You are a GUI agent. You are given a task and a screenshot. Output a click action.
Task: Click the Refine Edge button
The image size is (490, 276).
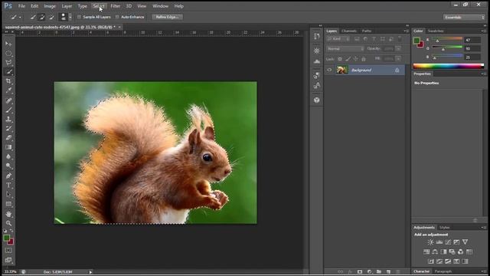[x=167, y=17]
